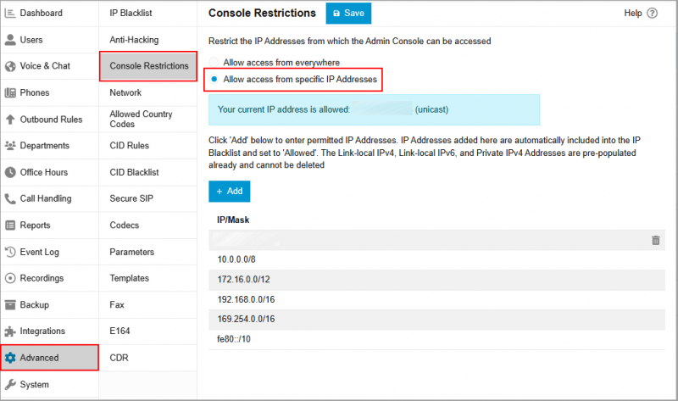Click the current IP address allowed banner
The width and height of the screenshot is (678, 401).
pyautogui.click(x=374, y=110)
